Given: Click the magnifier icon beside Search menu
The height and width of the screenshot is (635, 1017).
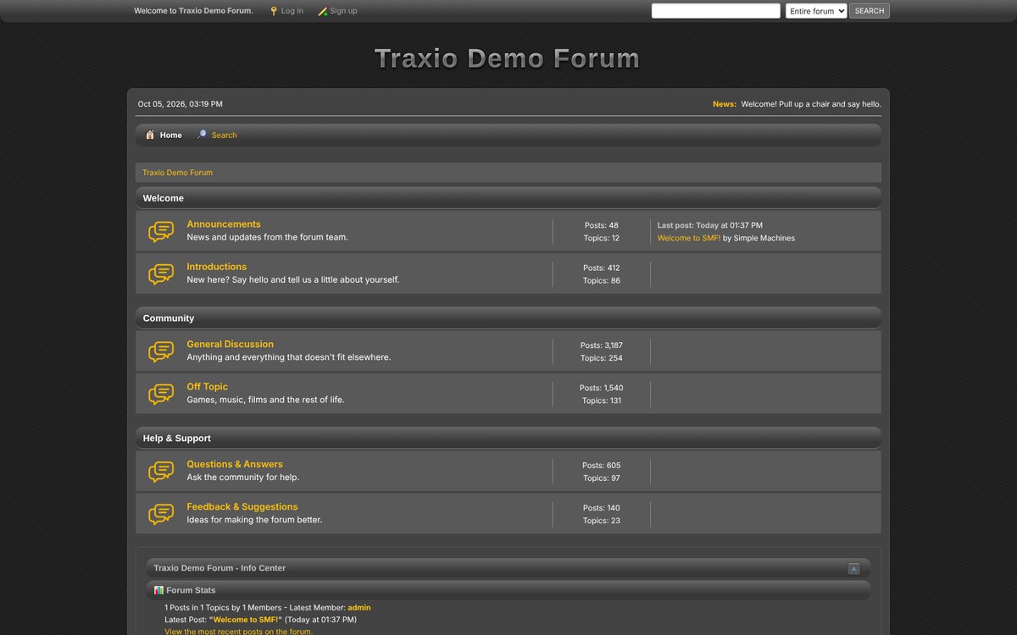Looking at the screenshot, I should [202, 135].
